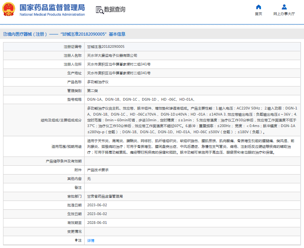Click 适用于关节炎 intended use description text

pyautogui.click(x=191, y=147)
